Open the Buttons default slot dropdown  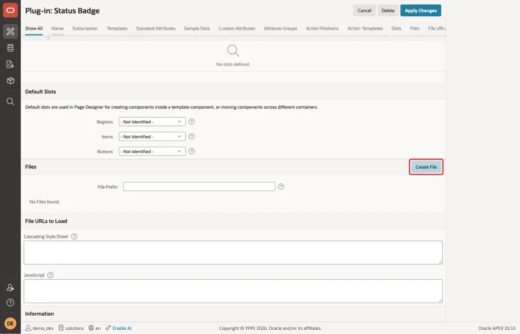tap(152, 151)
